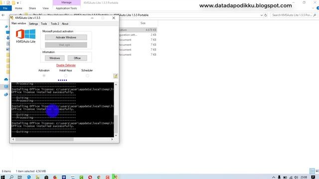Open the Tools tab in KMSAuto
319x179 pixels.
(x=44, y=24)
